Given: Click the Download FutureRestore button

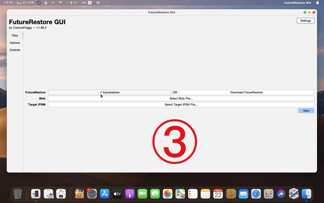Looking at the screenshot, I should pos(246,92).
